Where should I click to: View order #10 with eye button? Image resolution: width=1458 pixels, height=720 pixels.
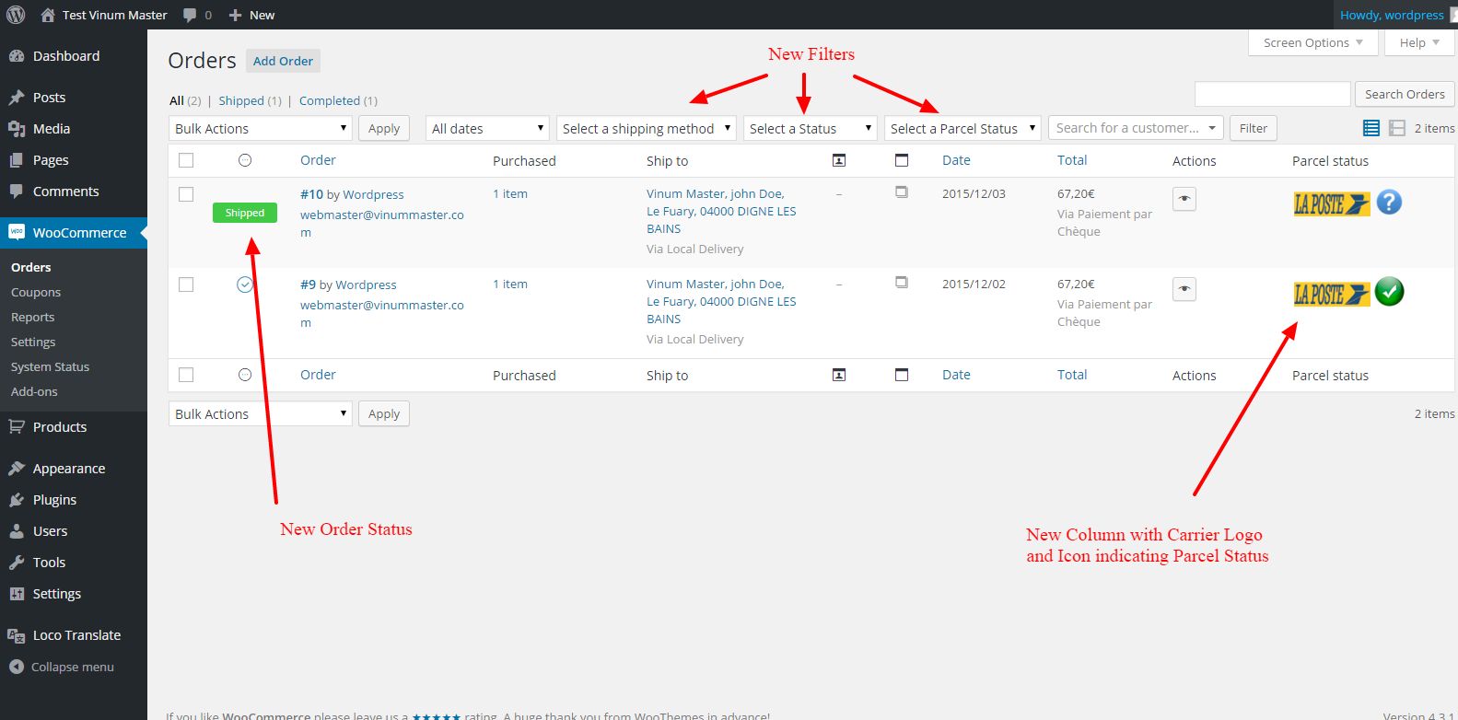1184,199
